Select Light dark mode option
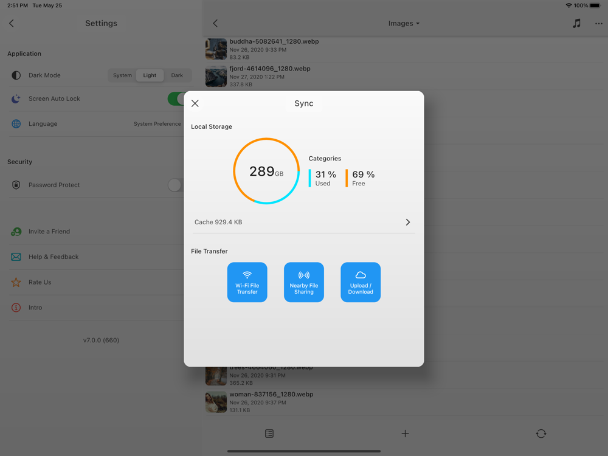 click(x=150, y=75)
